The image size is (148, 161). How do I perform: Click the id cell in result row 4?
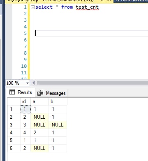[25, 133]
